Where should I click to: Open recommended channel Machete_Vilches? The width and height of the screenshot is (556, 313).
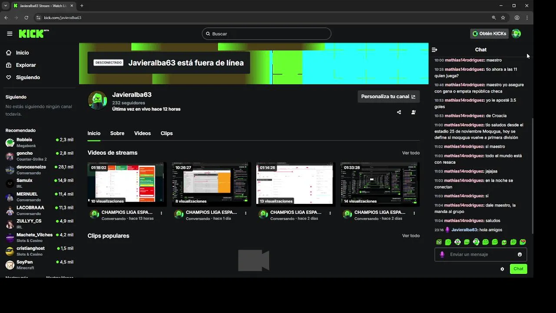click(x=39, y=237)
